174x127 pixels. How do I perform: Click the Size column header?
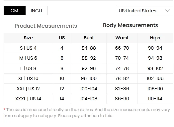pos(28,38)
